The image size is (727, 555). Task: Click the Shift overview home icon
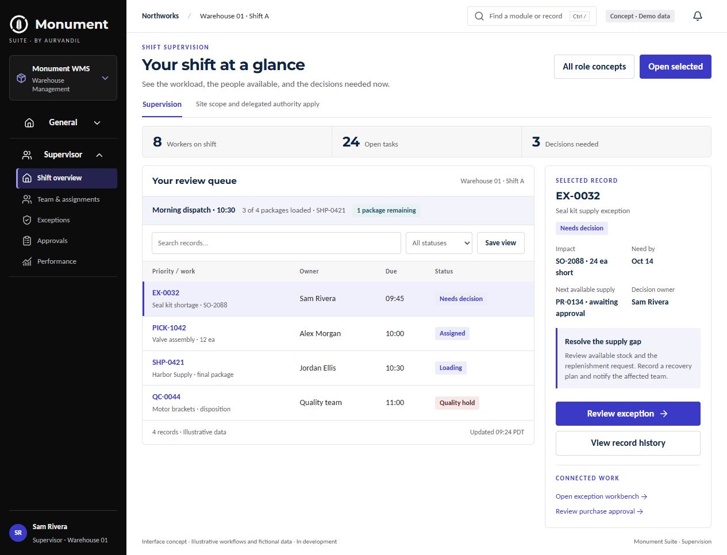pyautogui.click(x=27, y=178)
